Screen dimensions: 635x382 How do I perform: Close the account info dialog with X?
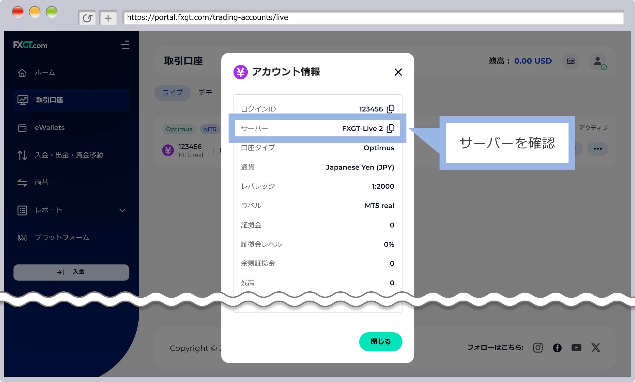[x=398, y=72]
